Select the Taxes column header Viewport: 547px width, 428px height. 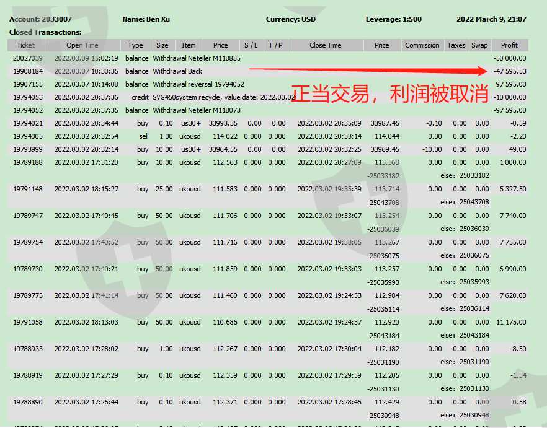click(456, 45)
